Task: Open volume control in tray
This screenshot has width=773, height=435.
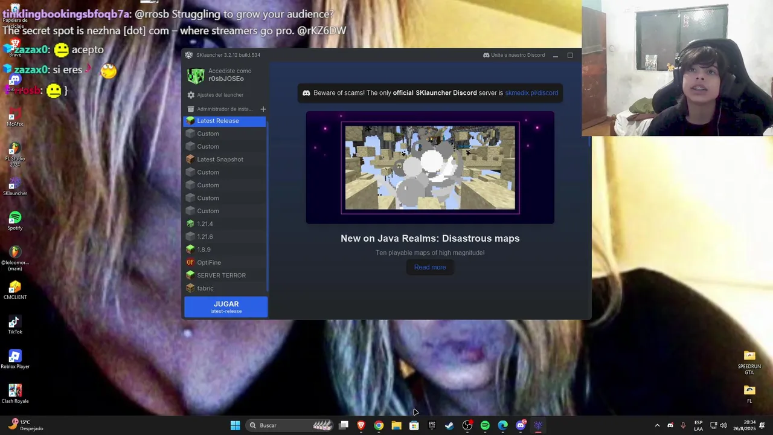Action: (723, 425)
